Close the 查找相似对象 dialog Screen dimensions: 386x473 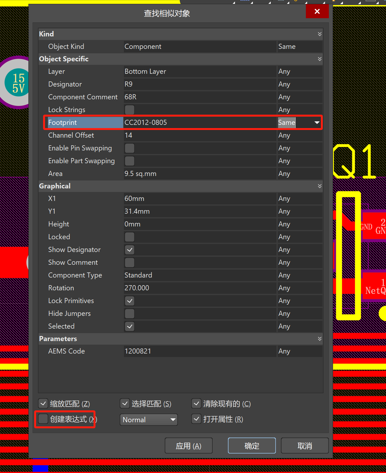tap(317, 11)
